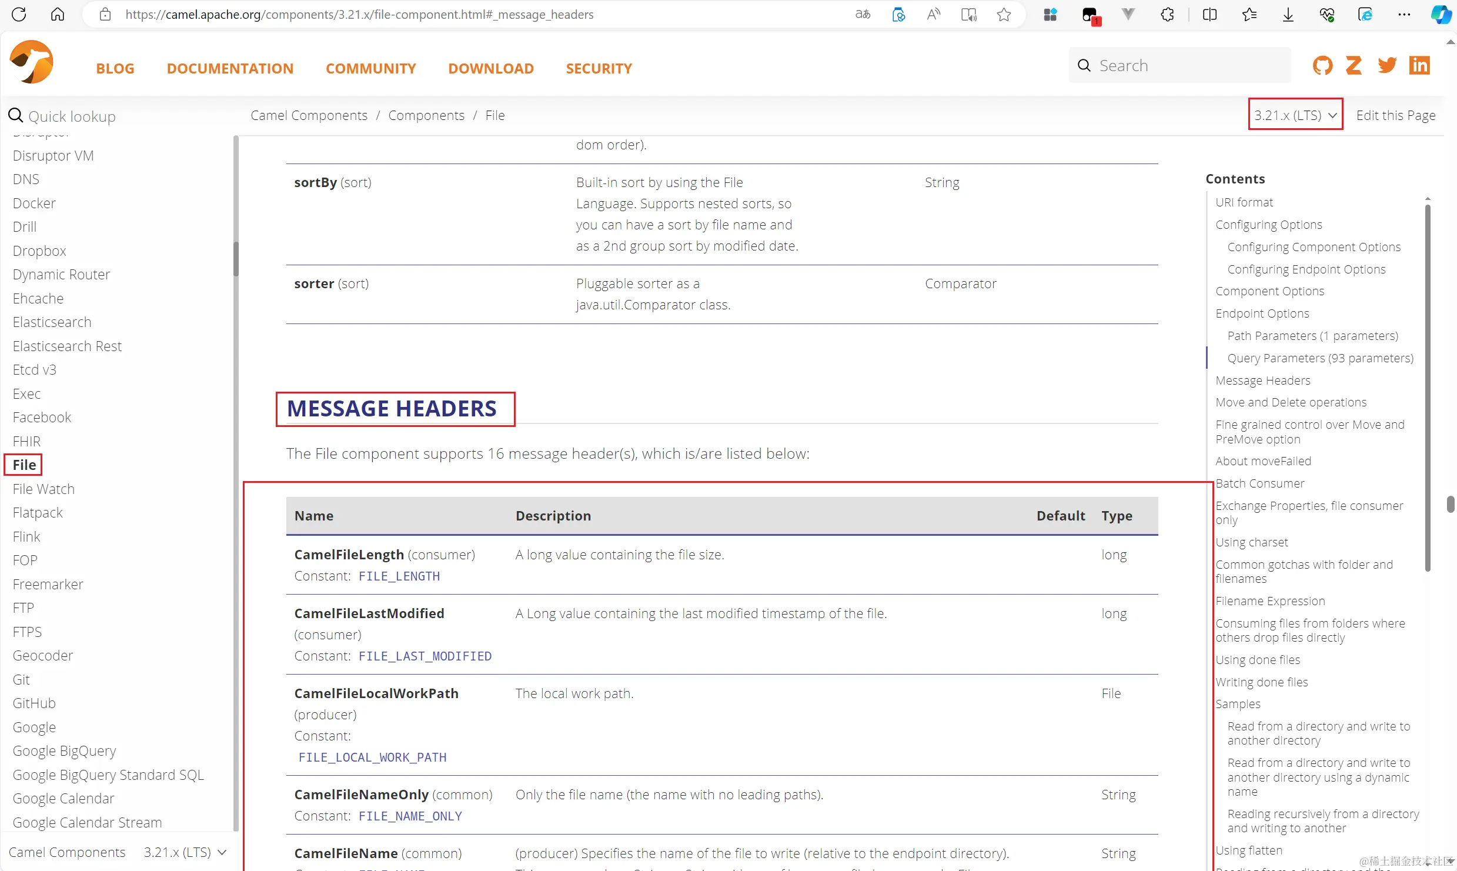Click the Apache Camel logo
Screen dimensions: 1457x871
point(32,62)
